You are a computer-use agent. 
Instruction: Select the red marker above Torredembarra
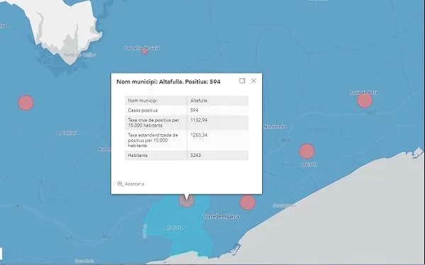pyautogui.click(x=247, y=202)
